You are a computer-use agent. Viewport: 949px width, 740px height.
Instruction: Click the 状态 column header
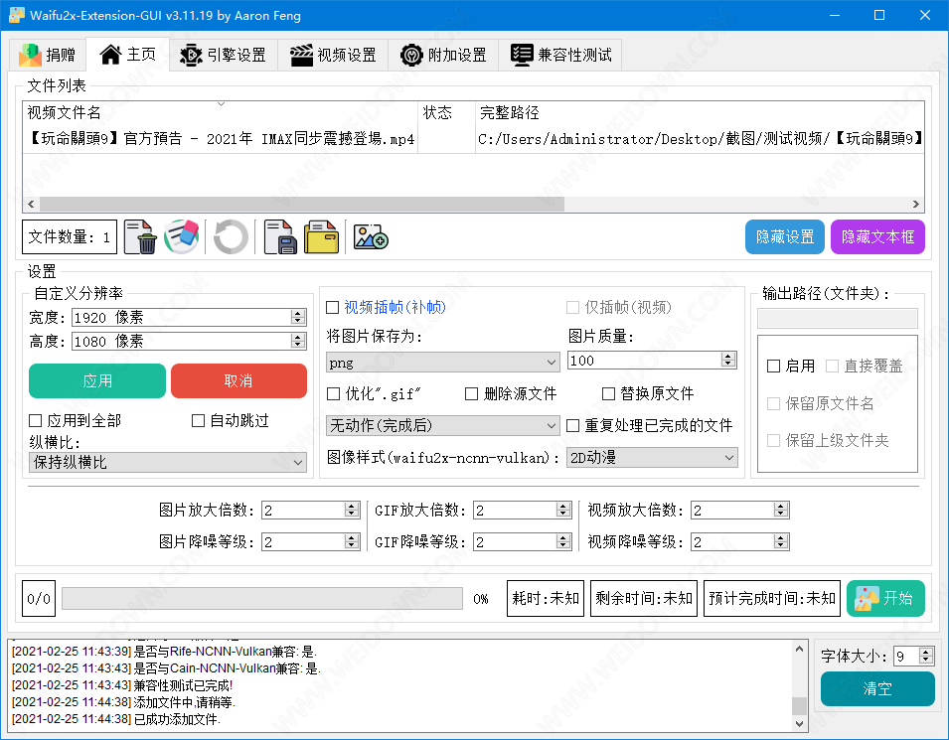[446, 112]
